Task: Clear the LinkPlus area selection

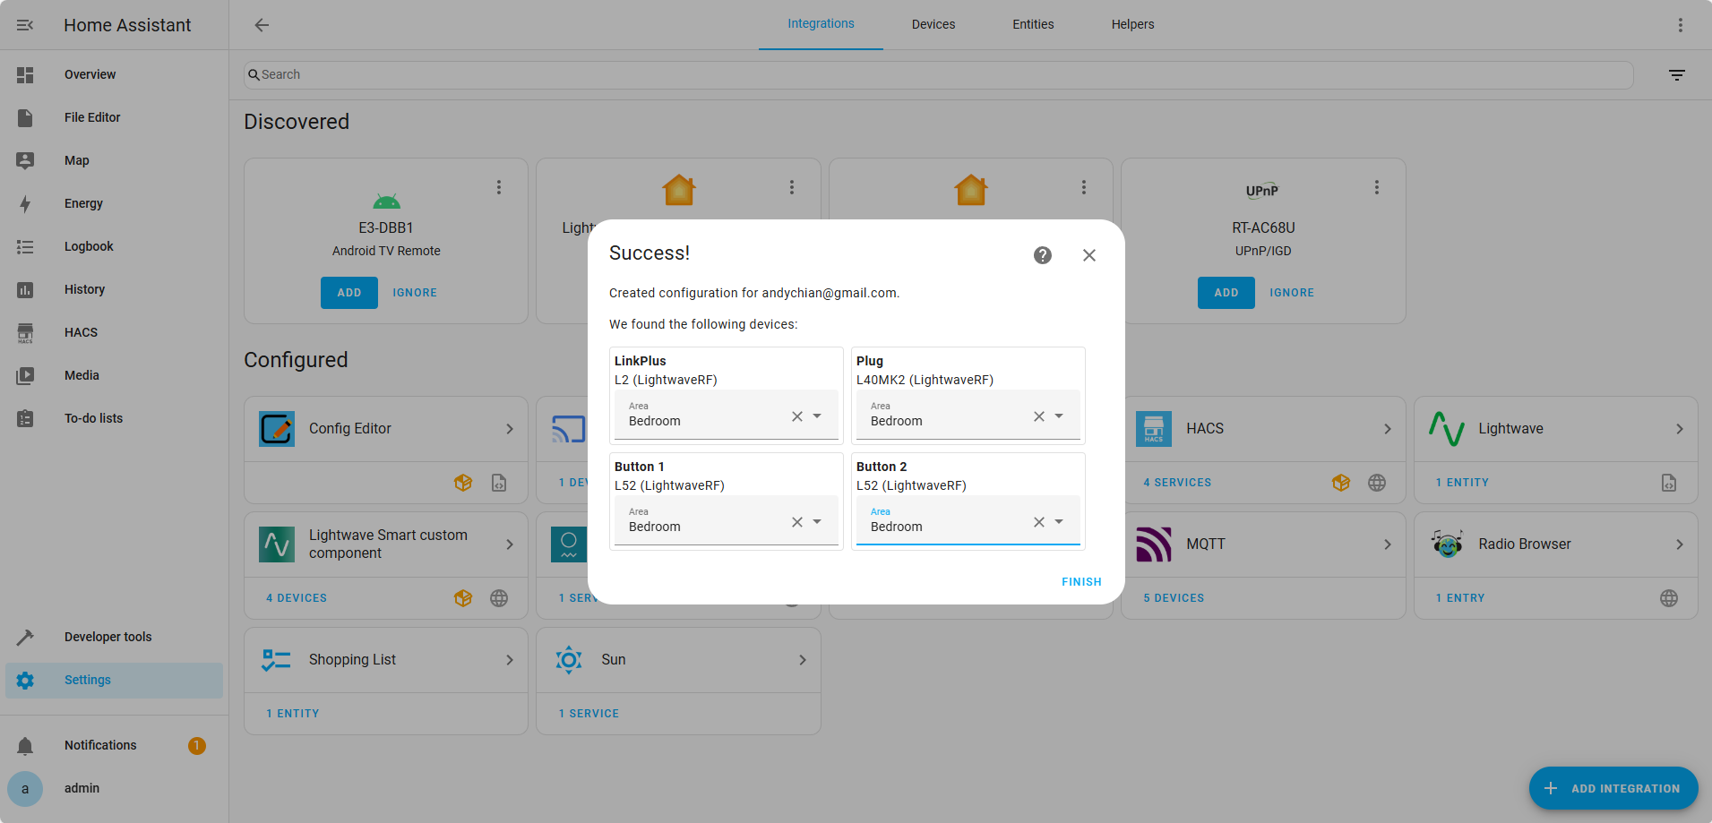Action: pos(796,416)
